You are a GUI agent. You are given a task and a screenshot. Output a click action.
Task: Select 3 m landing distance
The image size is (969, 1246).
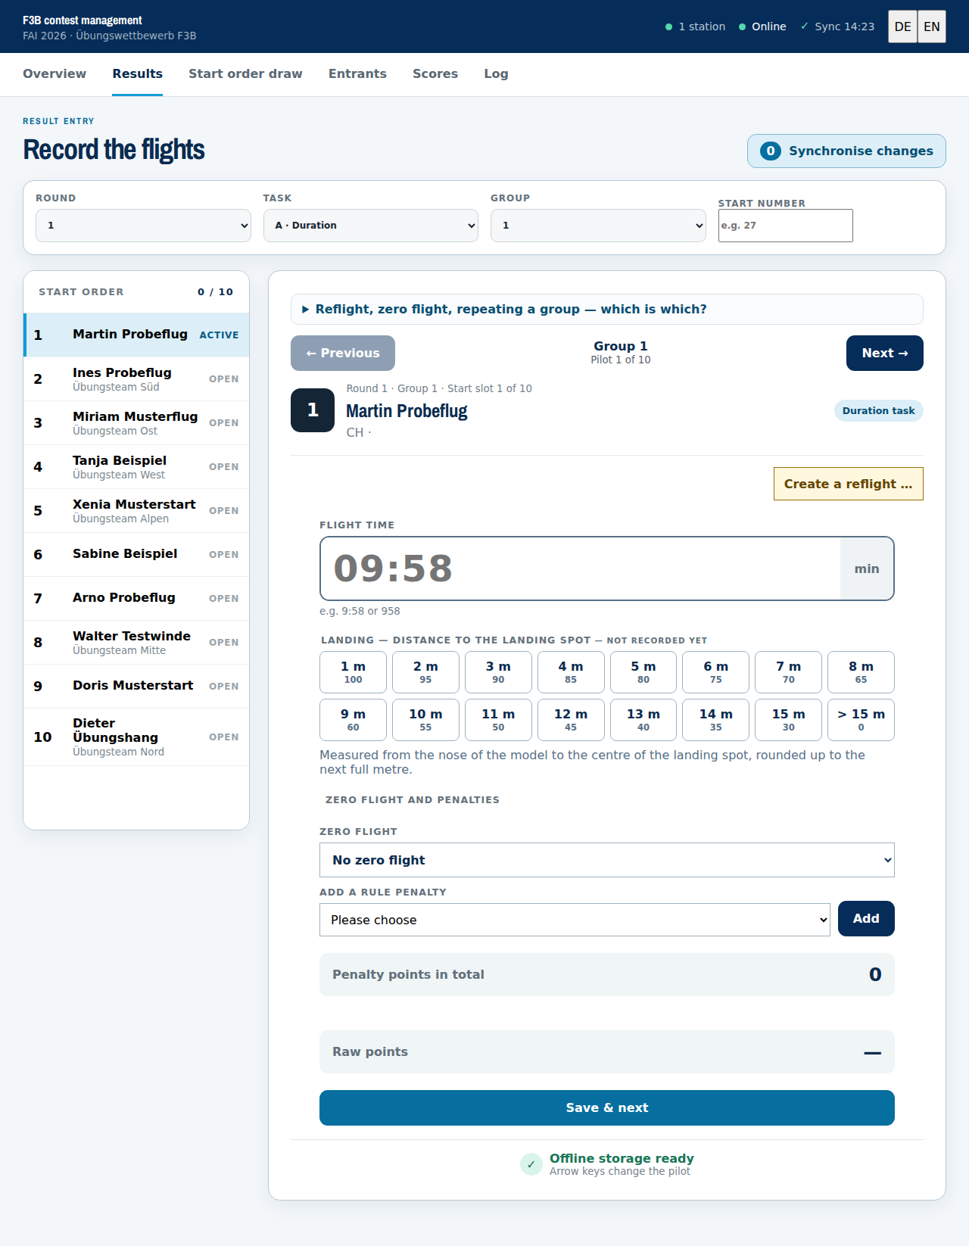tap(498, 672)
